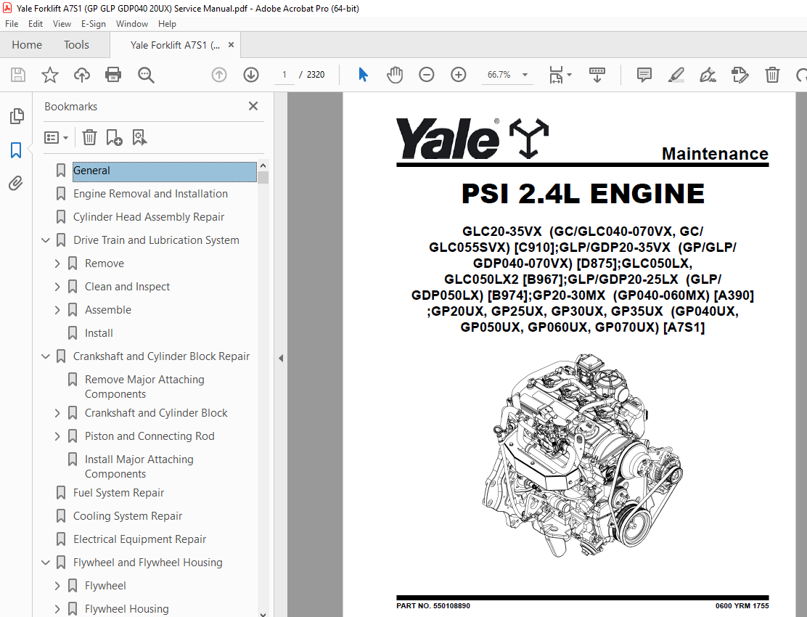Image resolution: width=807 pixels, height=617 pixels.
Task: Go to previous page arrow icon
Action: (219, 75)
